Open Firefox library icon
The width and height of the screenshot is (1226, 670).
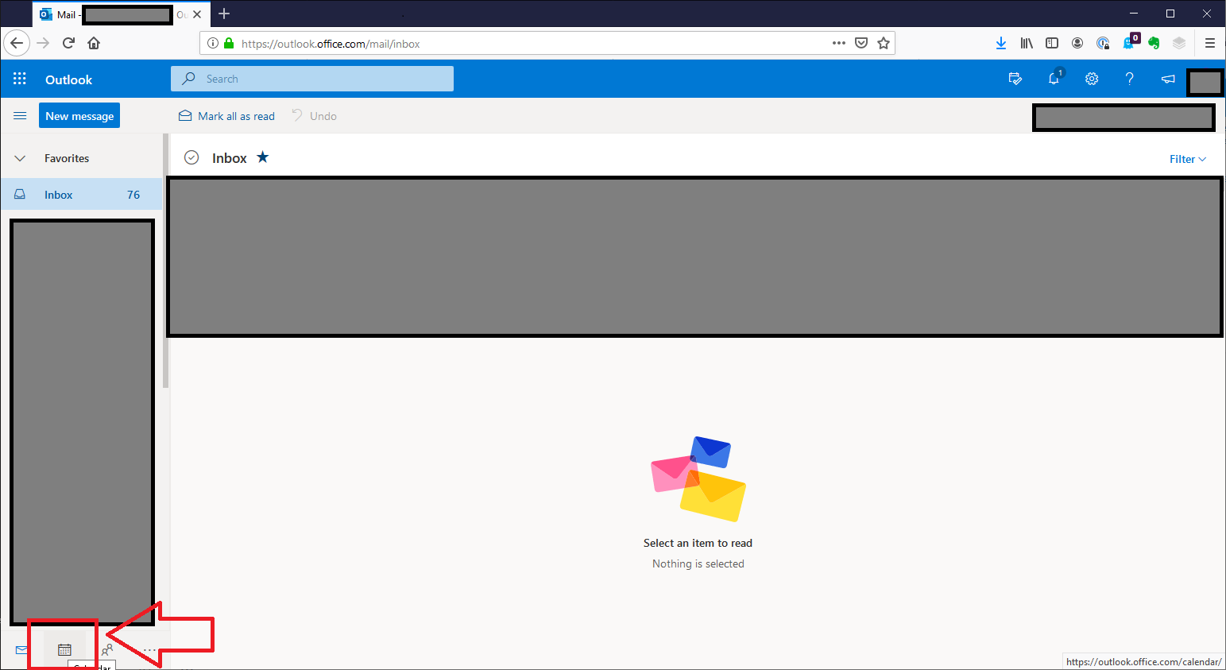click(x=1027, y=43)
